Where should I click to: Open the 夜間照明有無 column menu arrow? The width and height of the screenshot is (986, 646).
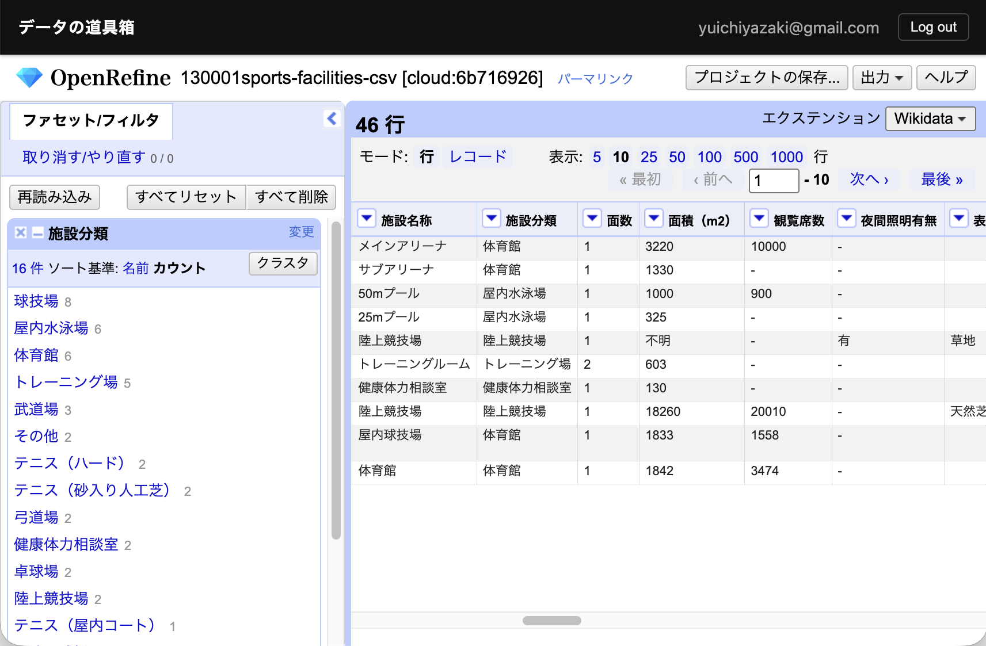[x=846, y=219]
